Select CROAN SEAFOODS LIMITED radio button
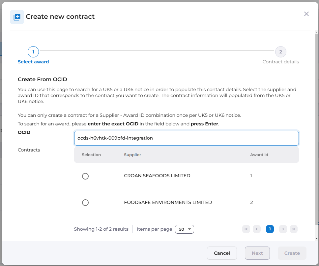The image size is (319, 266). point(85,176)
